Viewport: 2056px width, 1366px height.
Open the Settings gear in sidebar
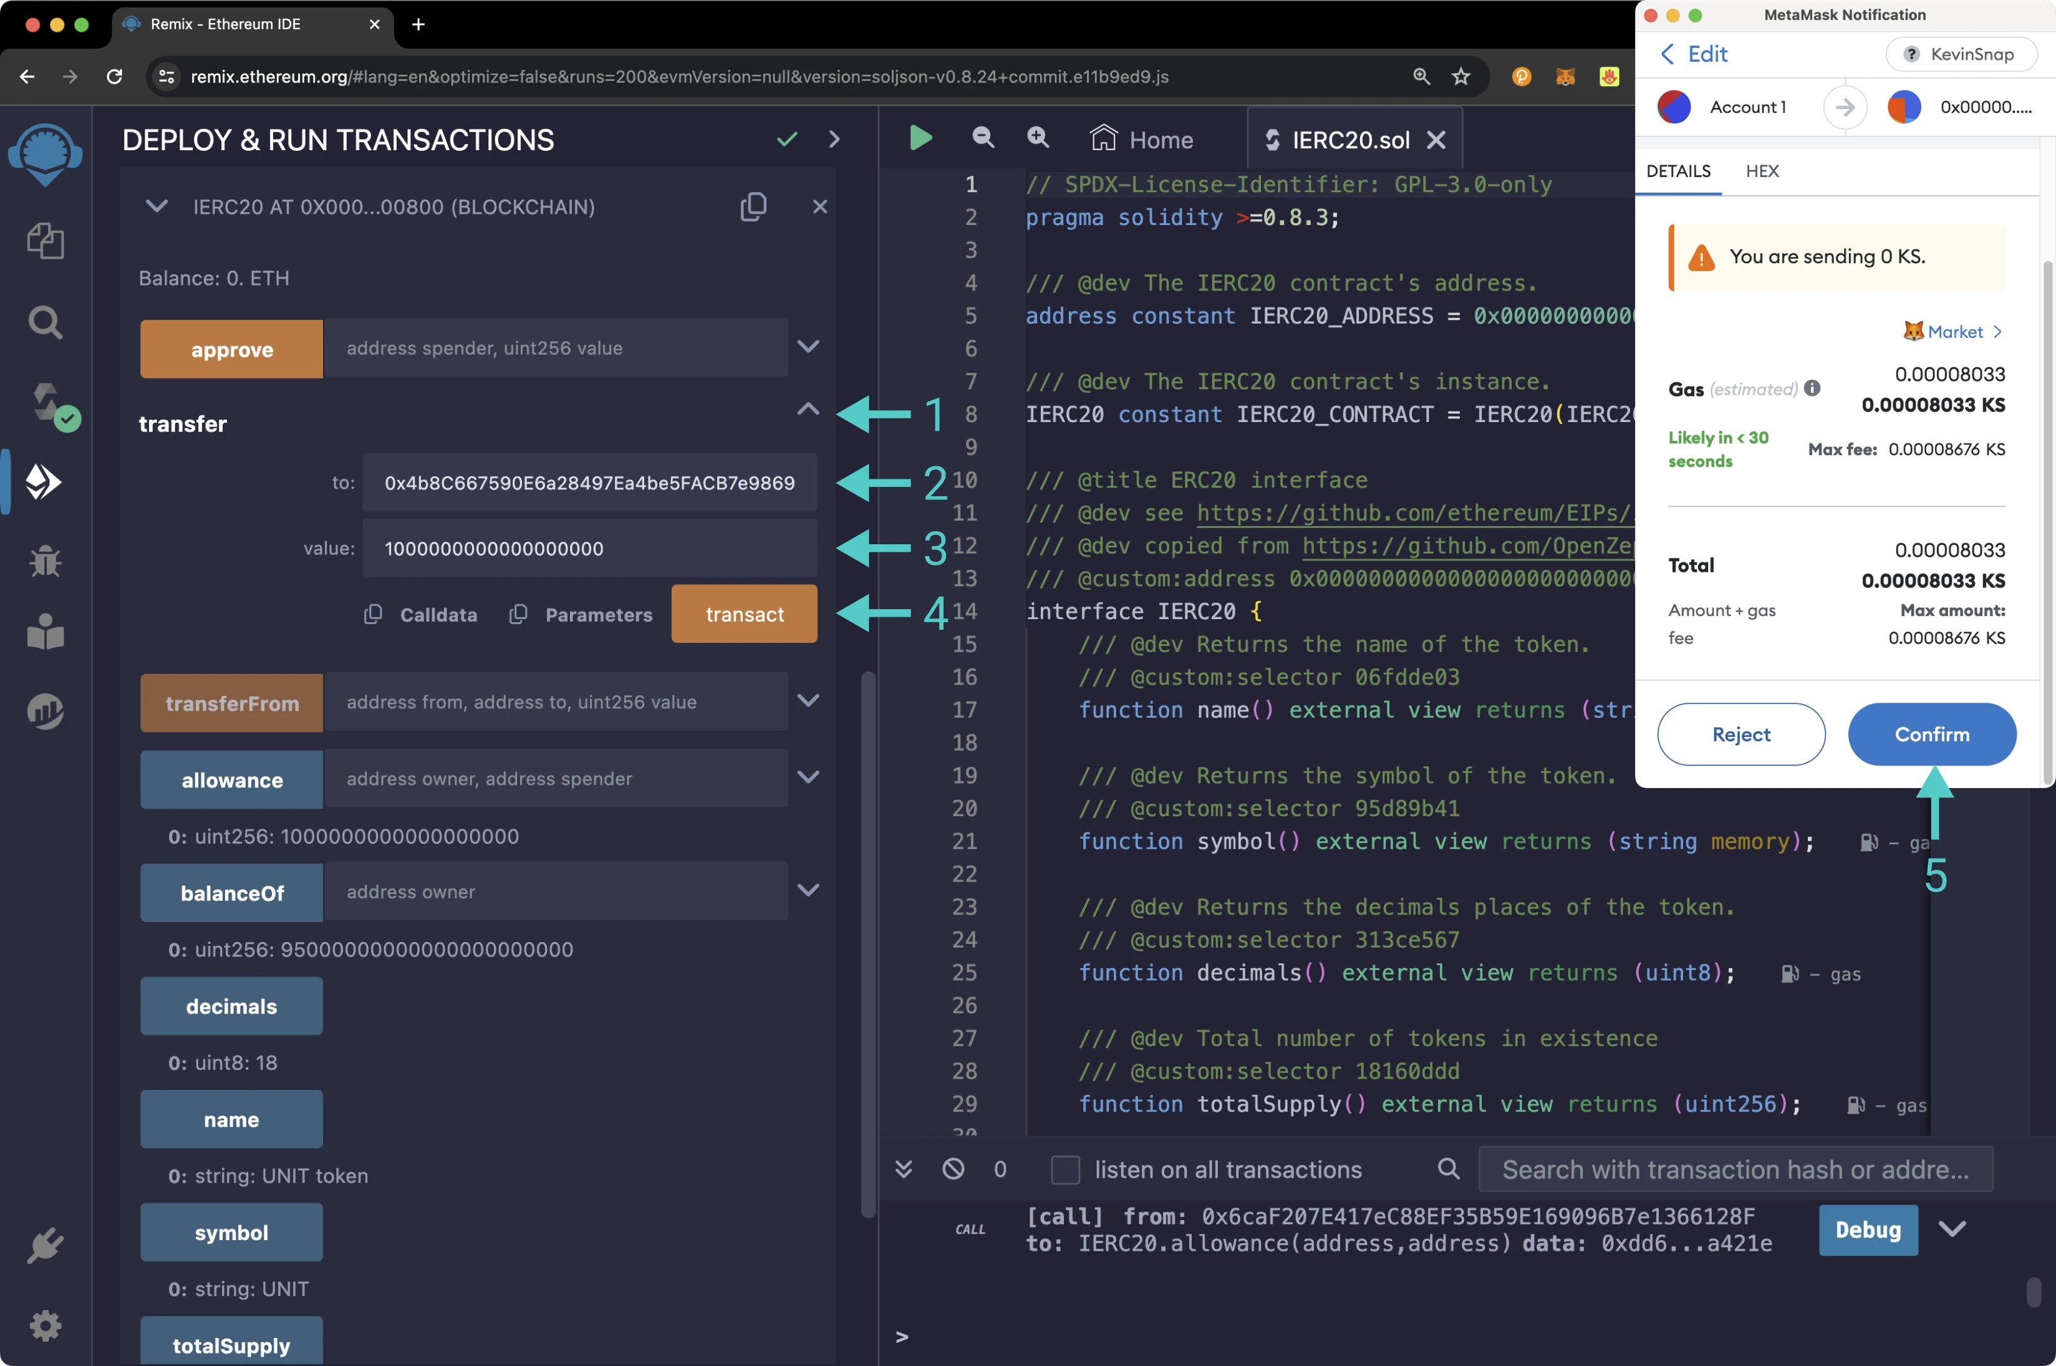click(x=46, y=1326)
